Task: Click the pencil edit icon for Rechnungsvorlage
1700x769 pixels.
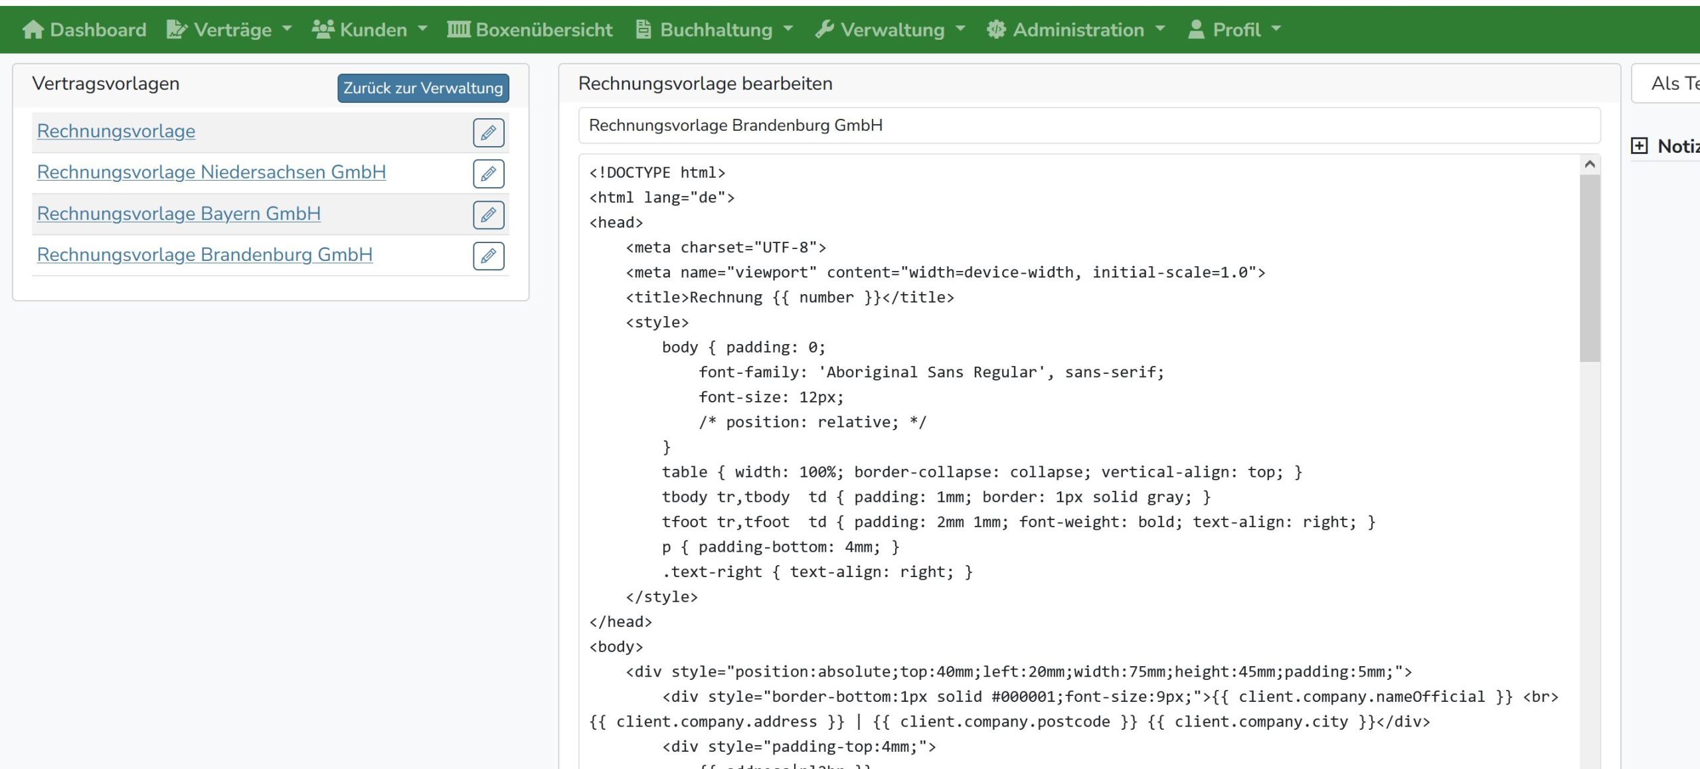Action: [x=488, y=132]
